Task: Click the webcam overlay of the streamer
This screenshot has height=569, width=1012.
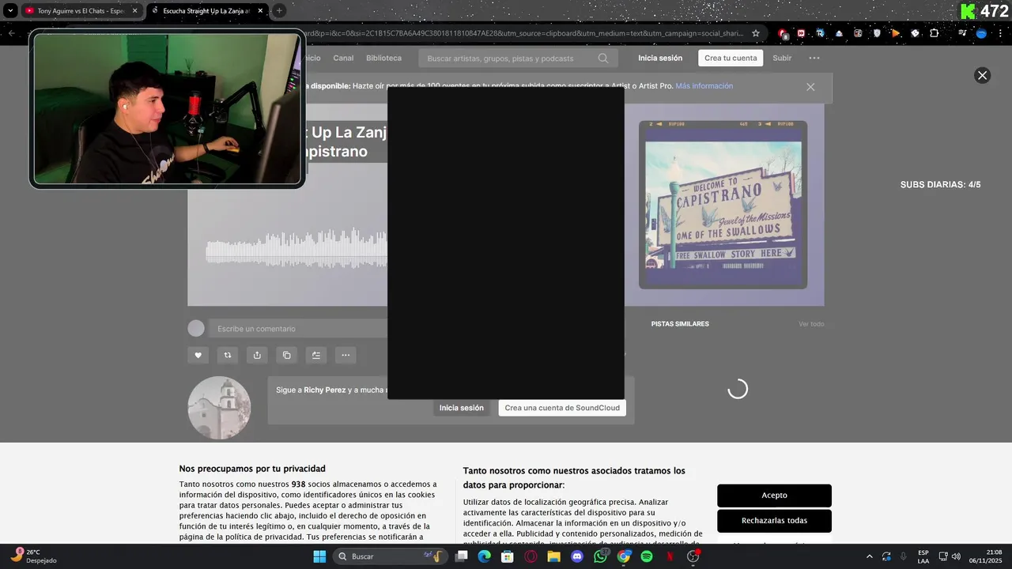Action: (167, 109)
